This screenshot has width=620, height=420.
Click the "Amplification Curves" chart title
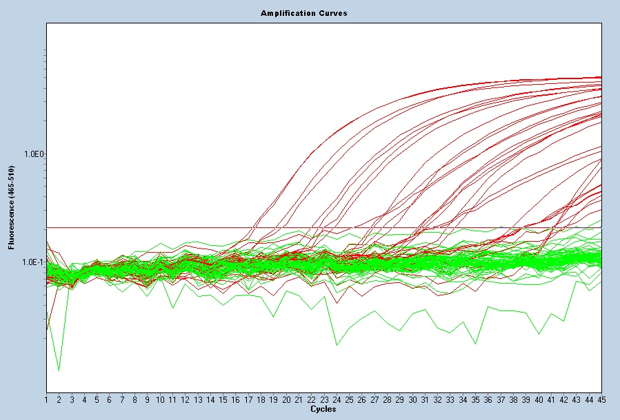(x=303, y=14)
